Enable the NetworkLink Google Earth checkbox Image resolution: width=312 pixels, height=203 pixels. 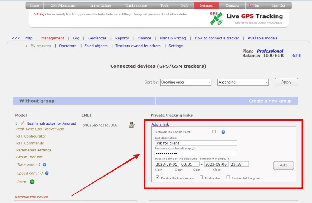tap(214, 132)
